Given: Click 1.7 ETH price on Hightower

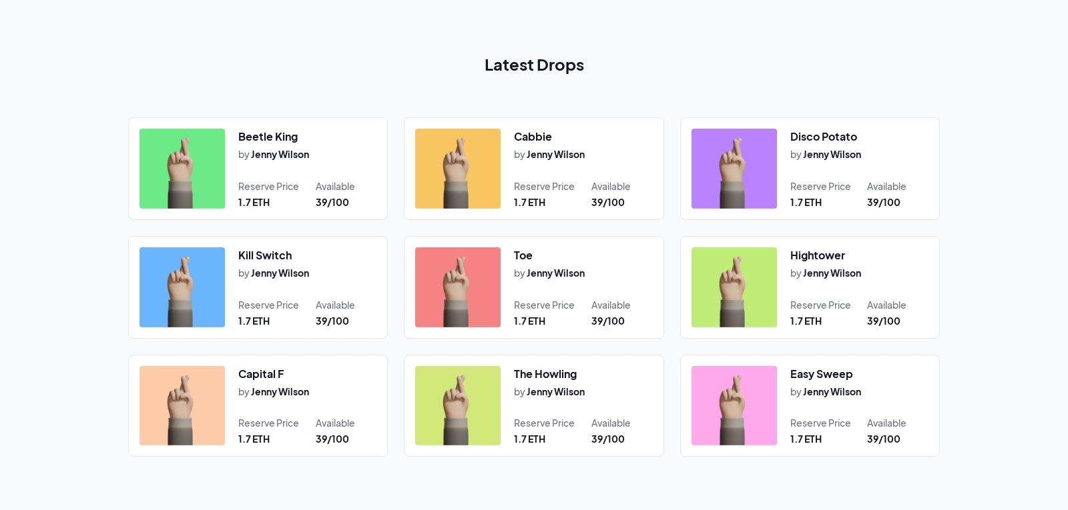Looking at the screenshot, I should point(806,321).
